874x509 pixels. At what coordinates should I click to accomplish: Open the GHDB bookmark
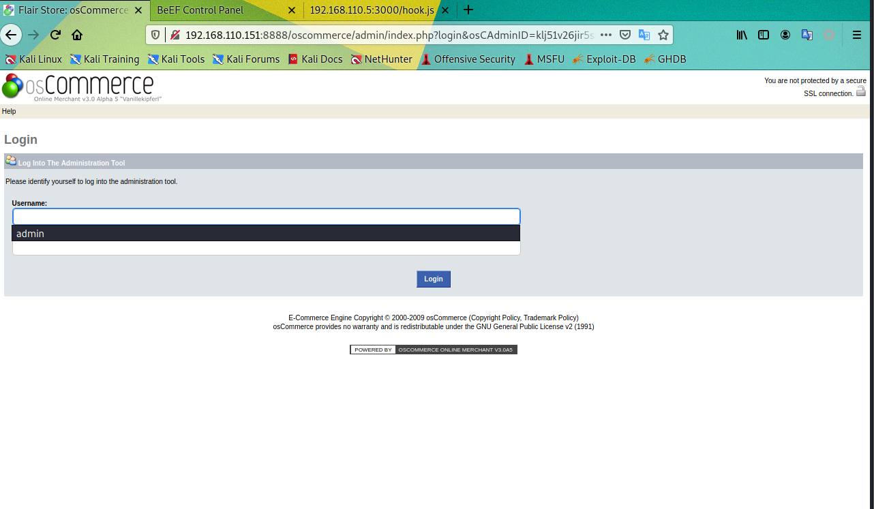[665, 59]
